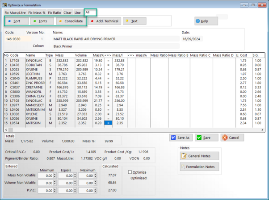Select the LECITHIN row name cell
This screenshot has height=200, width=269.
35,74
